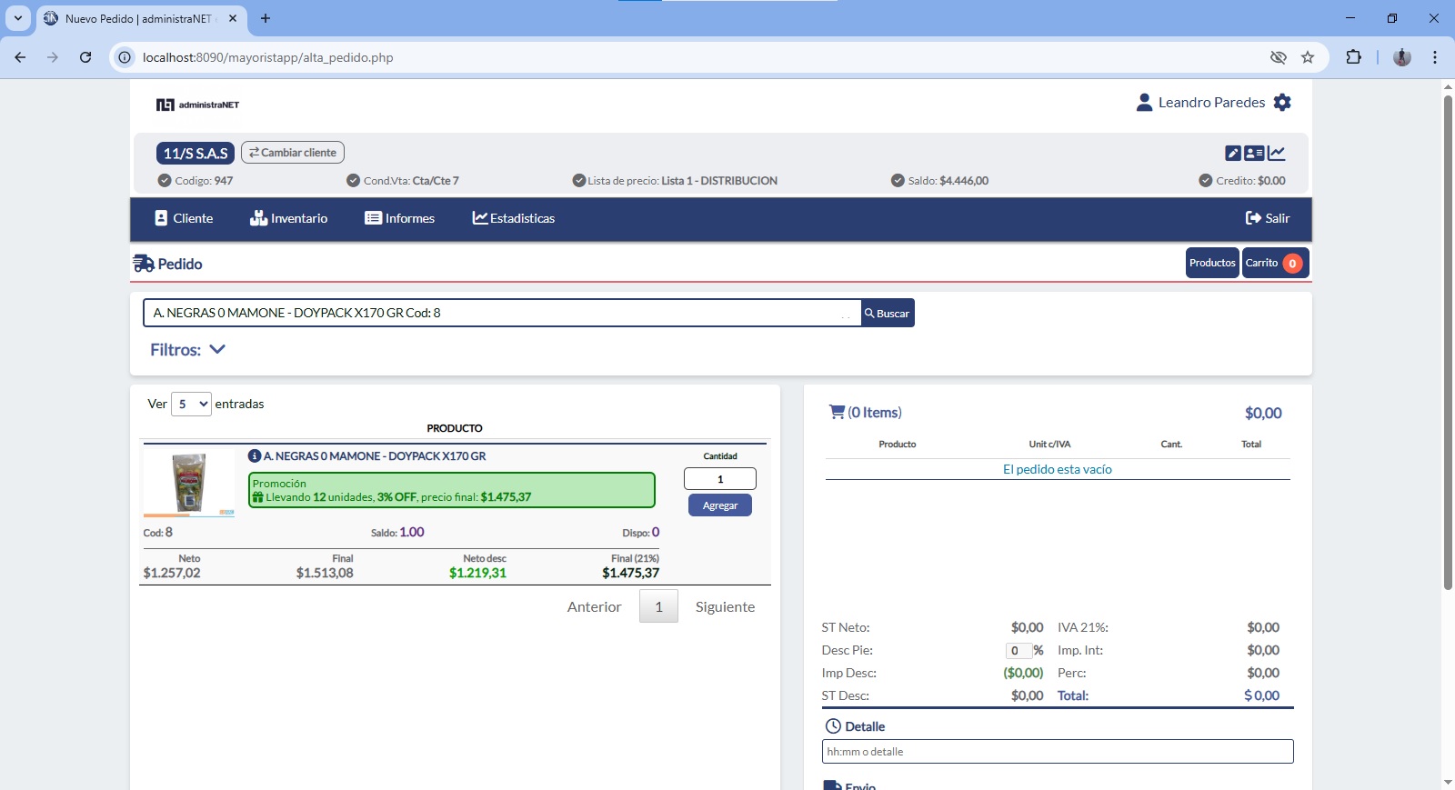Image resolution: width=1455 pixels, height=790 pixels.
Task: Click the Carrito button
Action: 1275,263
